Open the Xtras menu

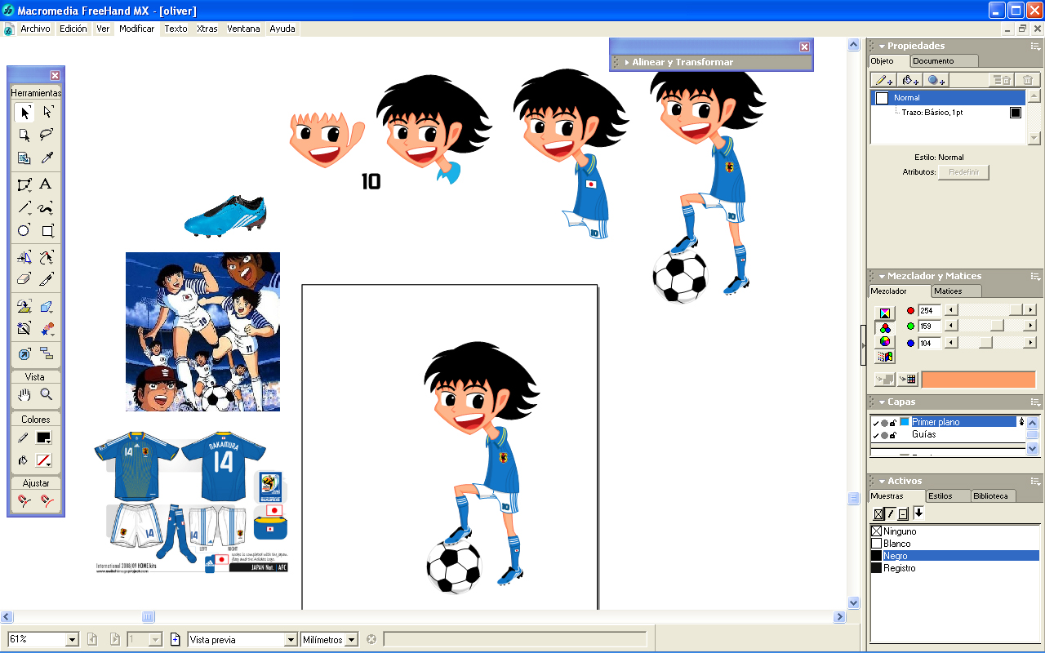click(x=207, y=29)
